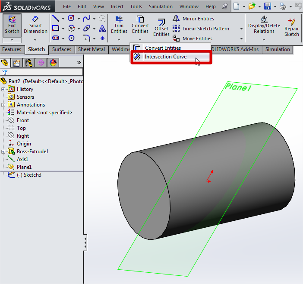This screenshot has height=284, width=303.
Task: Open the Convert Entities dropdown arrow
Action: pos(140,39)
